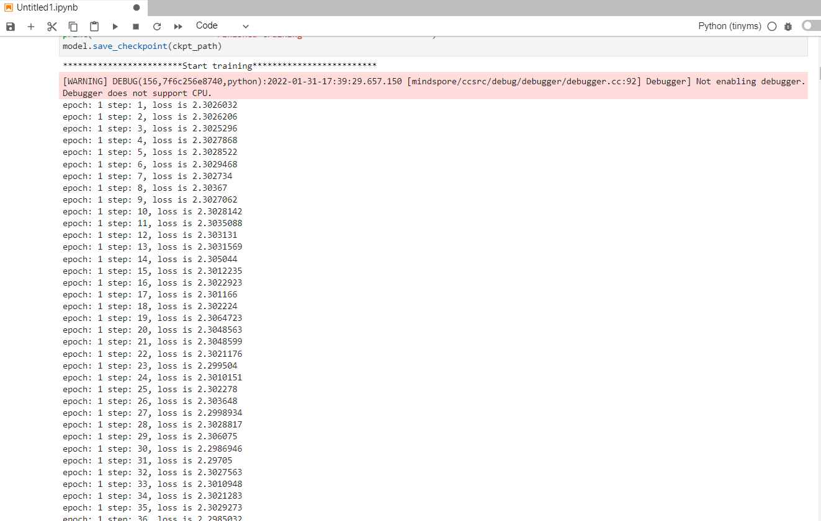The width and height of the screenshot is (821, 521).
Task: Click output line step 9 loss 2.3027062
Action: click(x=150, y=199)
